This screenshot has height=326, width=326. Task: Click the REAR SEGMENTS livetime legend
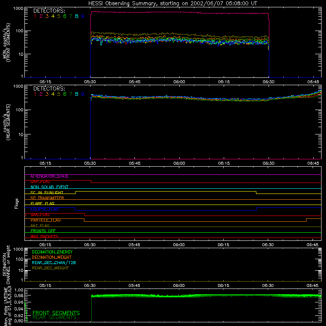tap(55, 317)
